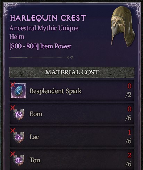Click the Ancestral Mythic Unique label
The height and width of the screenshot is (170, 143).
tap(44, 28)
